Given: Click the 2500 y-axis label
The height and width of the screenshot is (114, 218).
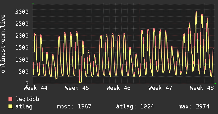Looking at the screenshot, I should [x=22, y=24].
